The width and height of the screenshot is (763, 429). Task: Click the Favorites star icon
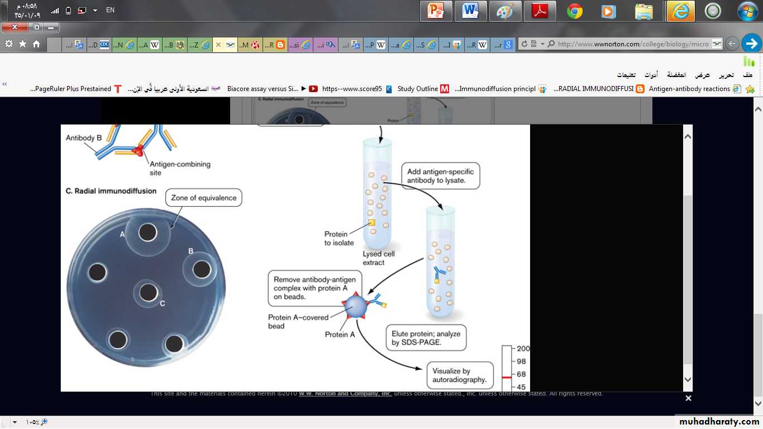[22, 44]
